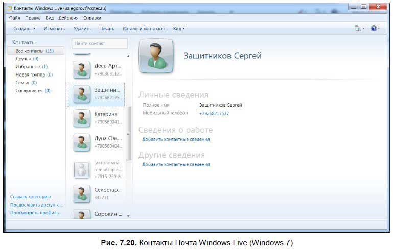Select the Избранное (1) group
Screen dimensions: 393x250
point(32,67)
